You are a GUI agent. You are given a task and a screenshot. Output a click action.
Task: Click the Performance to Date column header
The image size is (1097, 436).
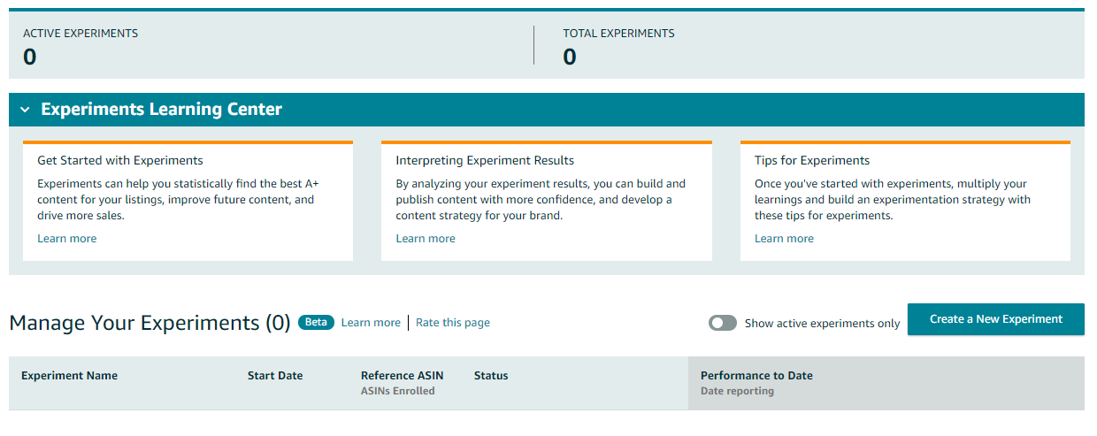pyautogui.click(x=756, y=376)
